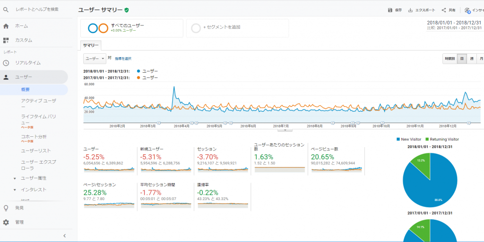Click the 発見 sidebar label
This screenshot has height=242, width=484.
click(x=19, y=208)
